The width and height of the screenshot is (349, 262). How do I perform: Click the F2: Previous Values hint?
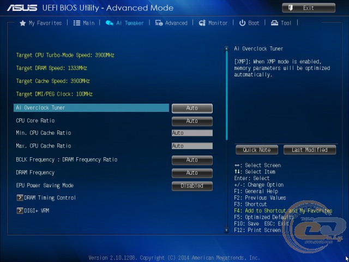(x=260, y=198)
